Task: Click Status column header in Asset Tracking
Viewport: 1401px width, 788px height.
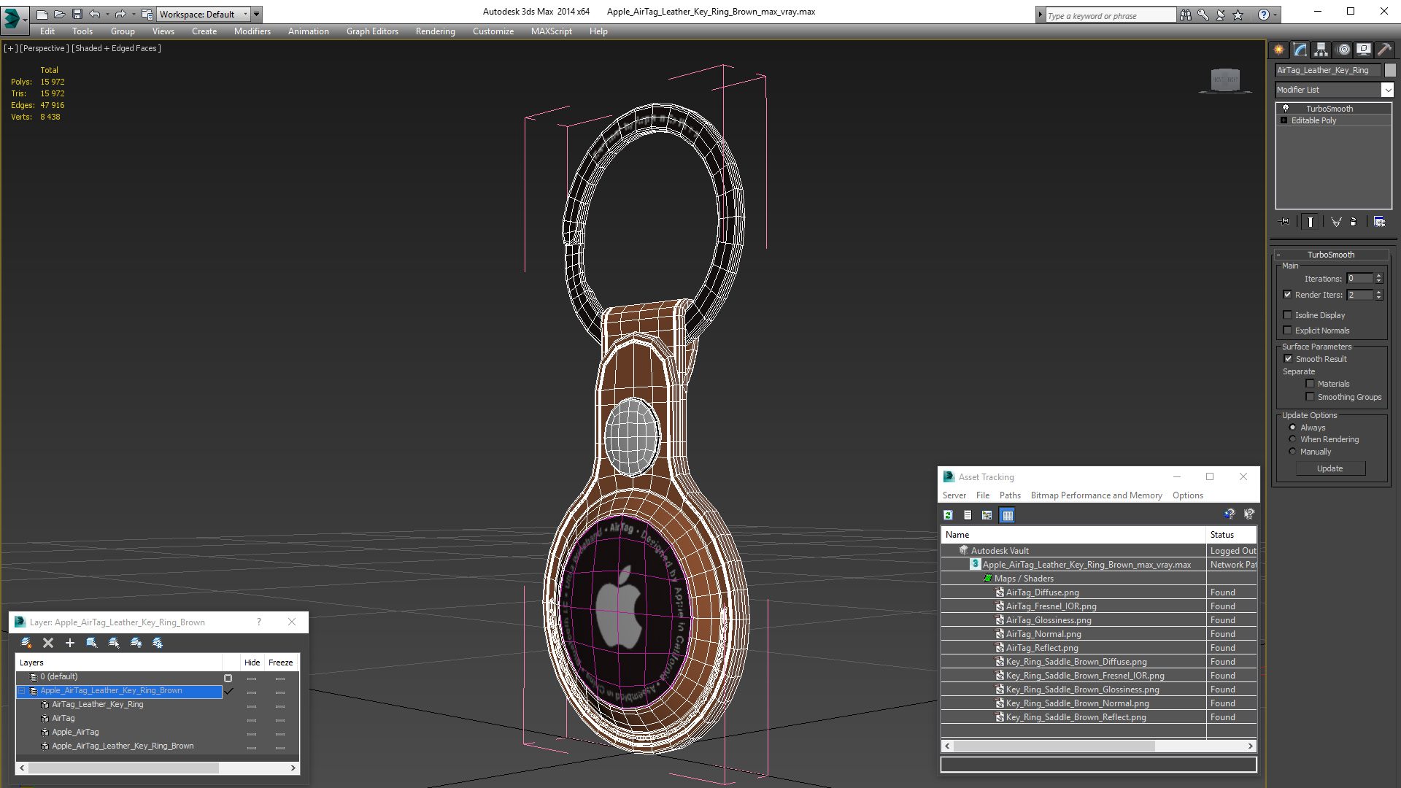Action: click(1231, 535)
